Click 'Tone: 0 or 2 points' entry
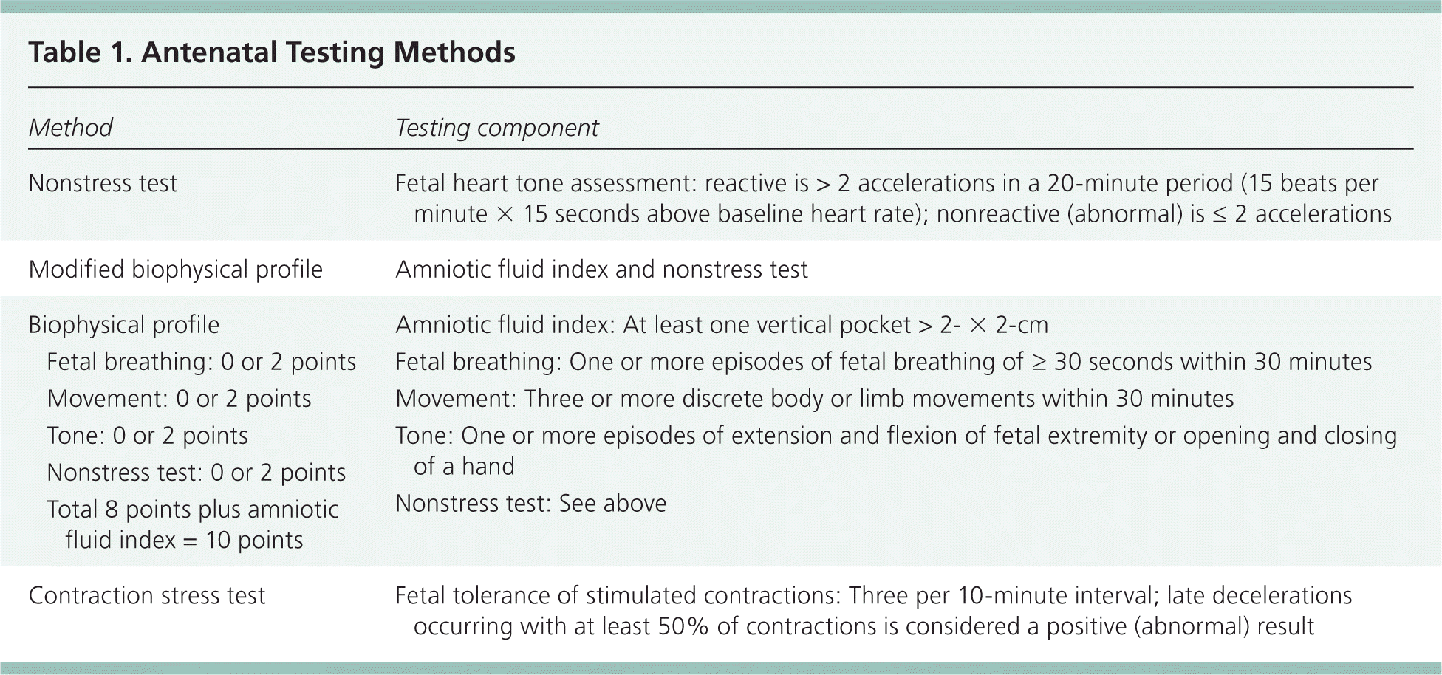1442x675 pixels. tap(147, 436)
